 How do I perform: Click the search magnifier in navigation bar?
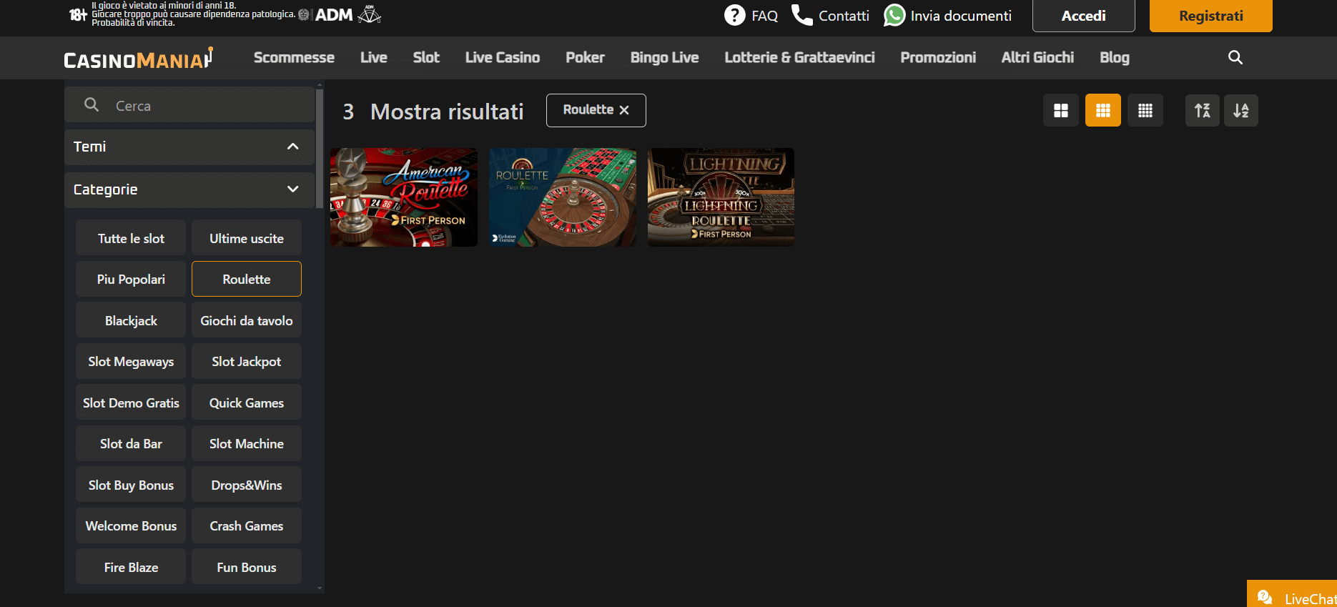click(x=1235, y=57)
